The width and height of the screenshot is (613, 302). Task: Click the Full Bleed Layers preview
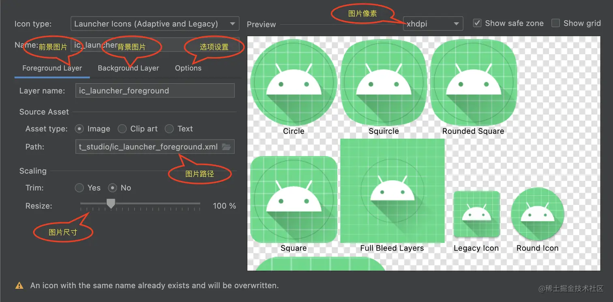coord(392,191)
